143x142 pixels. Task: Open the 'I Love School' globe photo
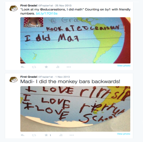75,109
